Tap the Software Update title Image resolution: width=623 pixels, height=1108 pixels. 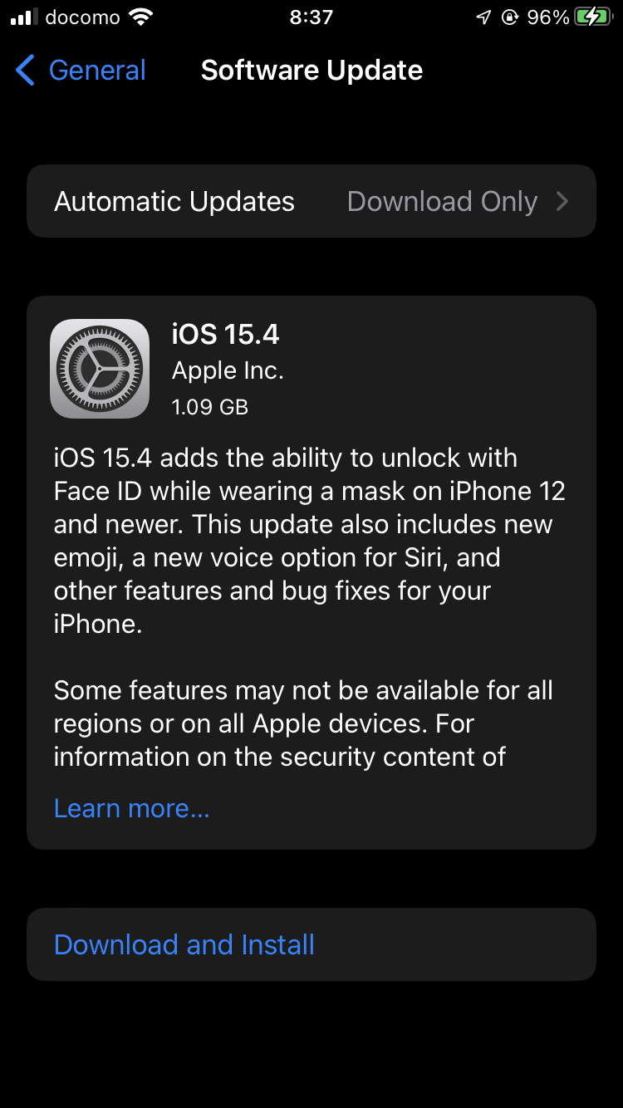pos(311,71)
